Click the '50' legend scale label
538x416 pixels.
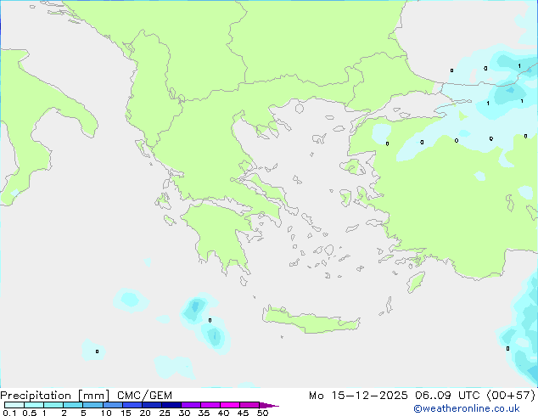[262, 413]
